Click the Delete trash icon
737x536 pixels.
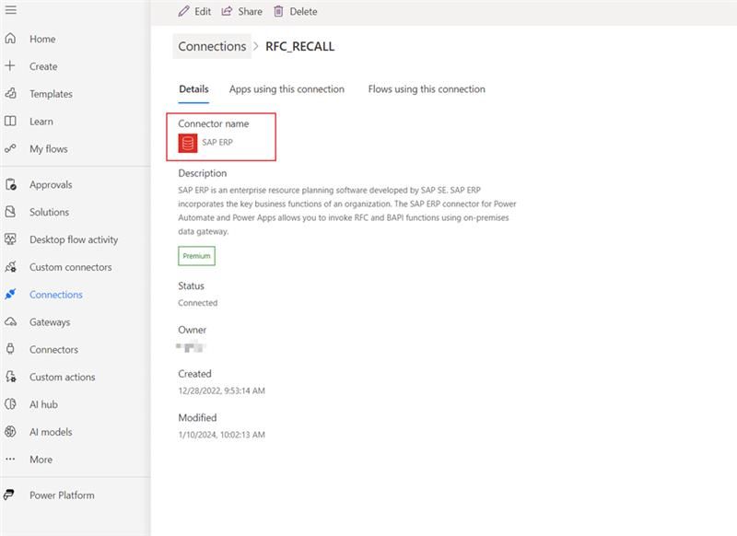coord(278,11)
